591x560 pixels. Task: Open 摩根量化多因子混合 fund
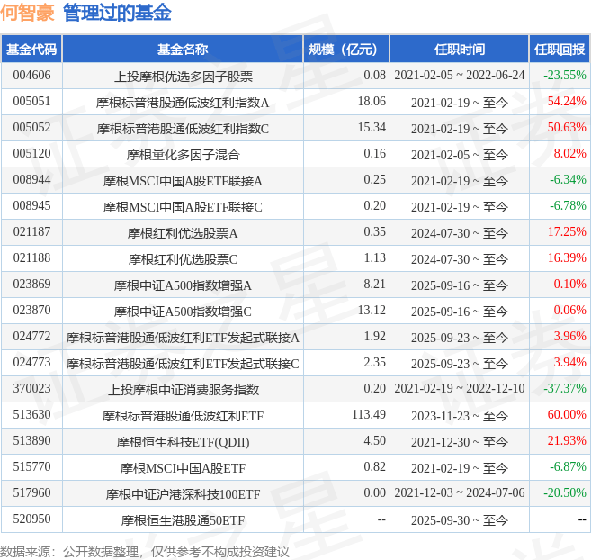pos(183,154)
